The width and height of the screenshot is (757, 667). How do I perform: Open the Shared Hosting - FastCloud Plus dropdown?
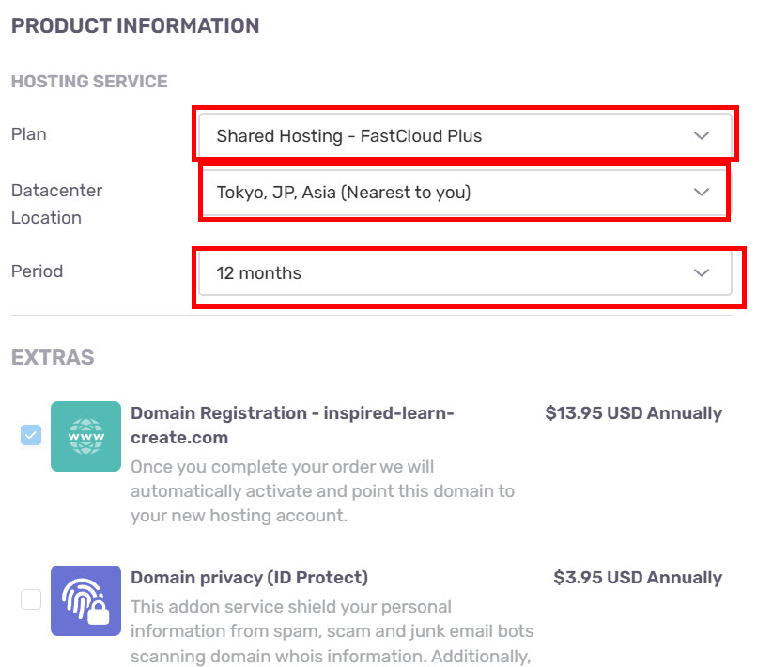point(466,135)
